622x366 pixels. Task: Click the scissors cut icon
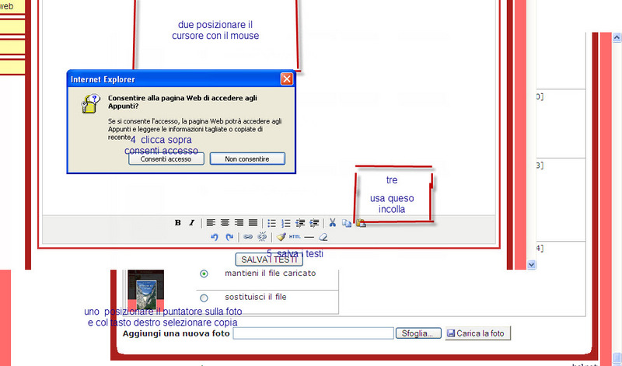(333, 223)
